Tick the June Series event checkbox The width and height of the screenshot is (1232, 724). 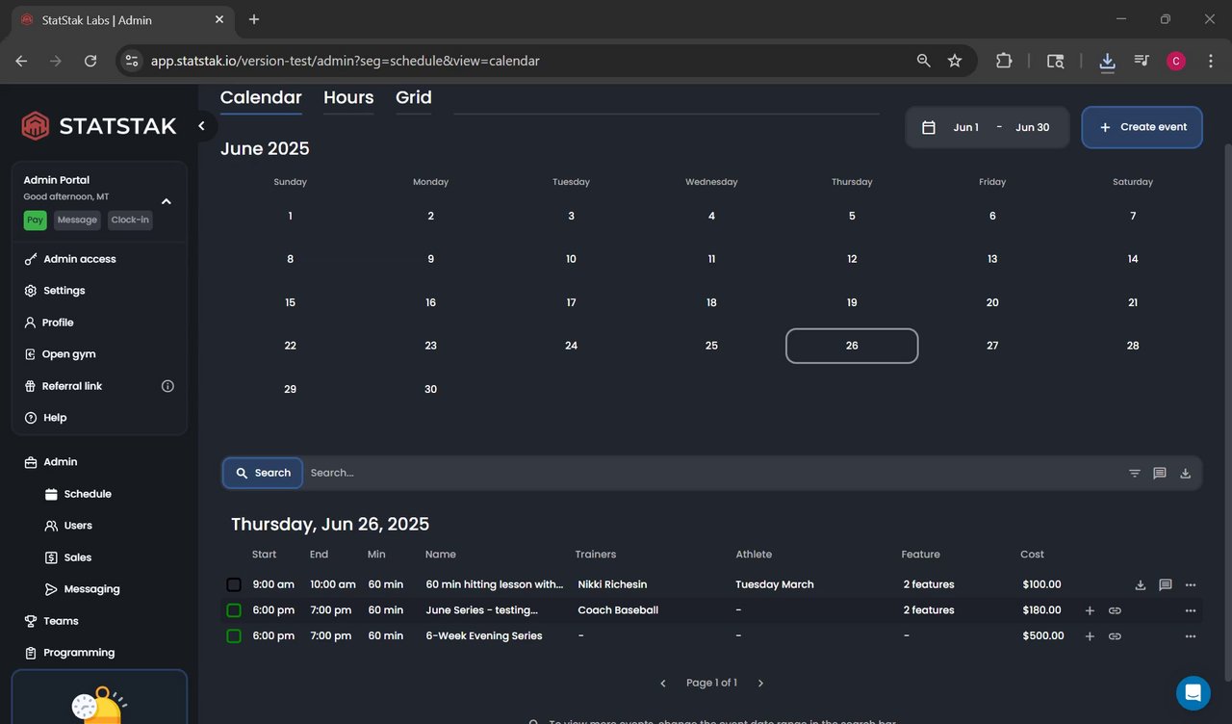tap(234, 610)
